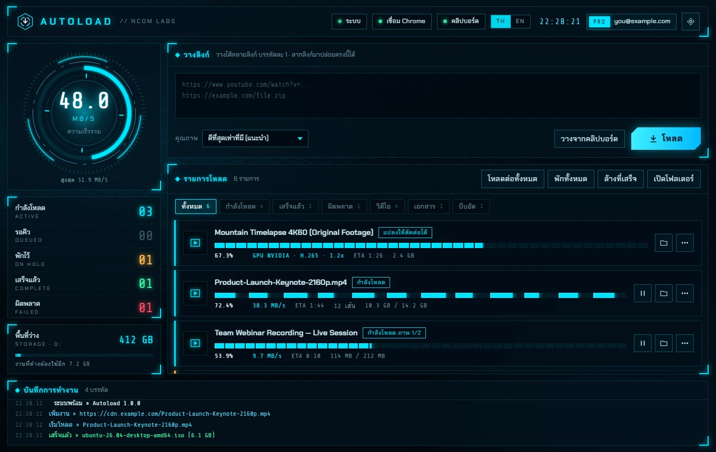
Task: Select the ทั้งหมด tab
Action: [x=195, y=207]
